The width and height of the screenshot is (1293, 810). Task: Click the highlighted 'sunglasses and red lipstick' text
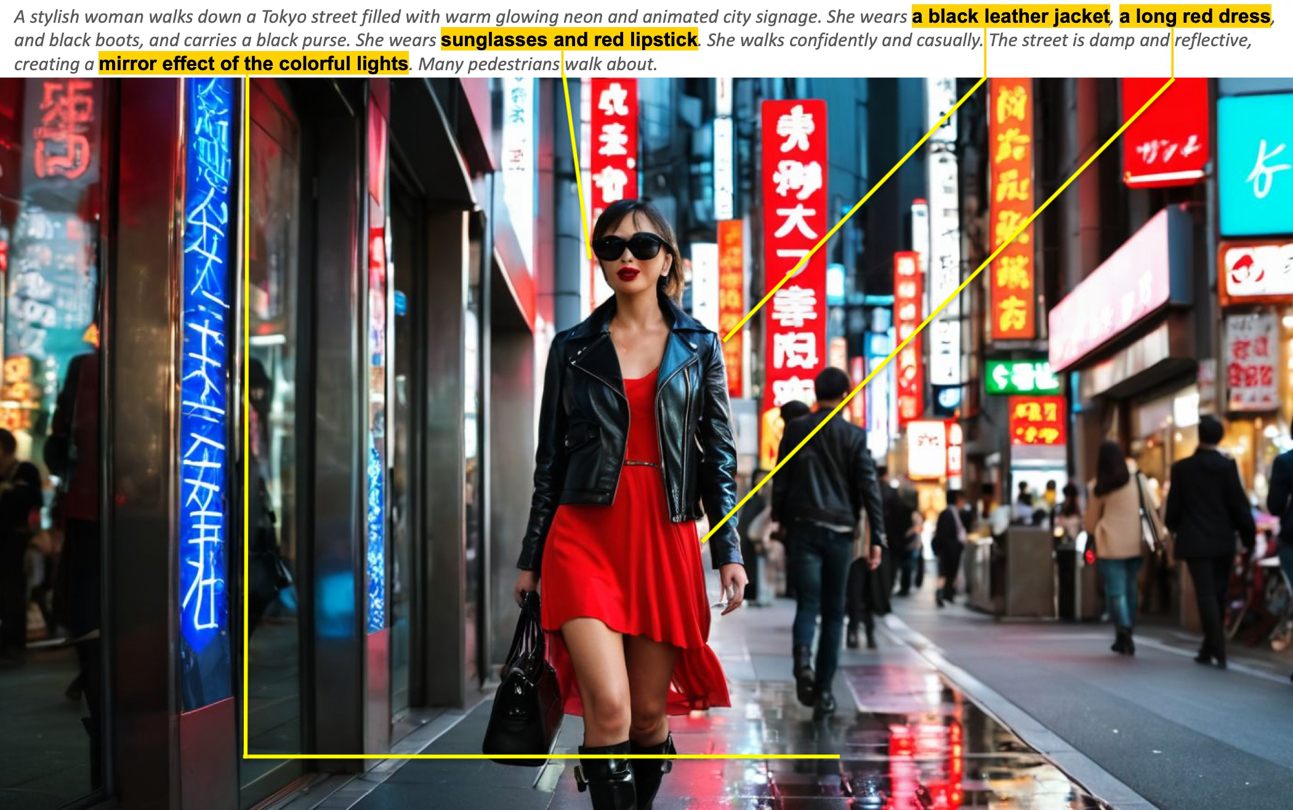[x=569, y=40]
